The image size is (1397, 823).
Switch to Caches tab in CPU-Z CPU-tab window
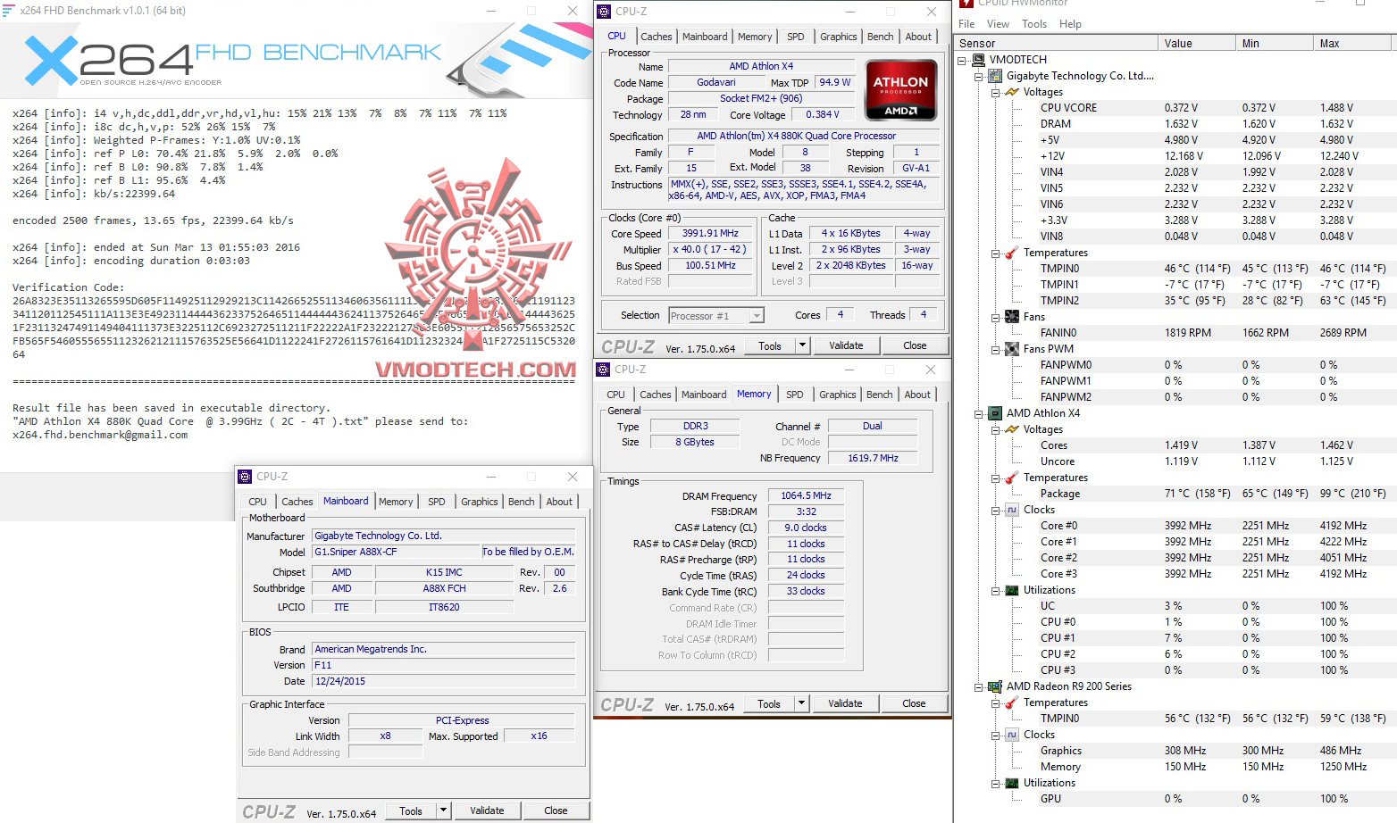point(656,37)
